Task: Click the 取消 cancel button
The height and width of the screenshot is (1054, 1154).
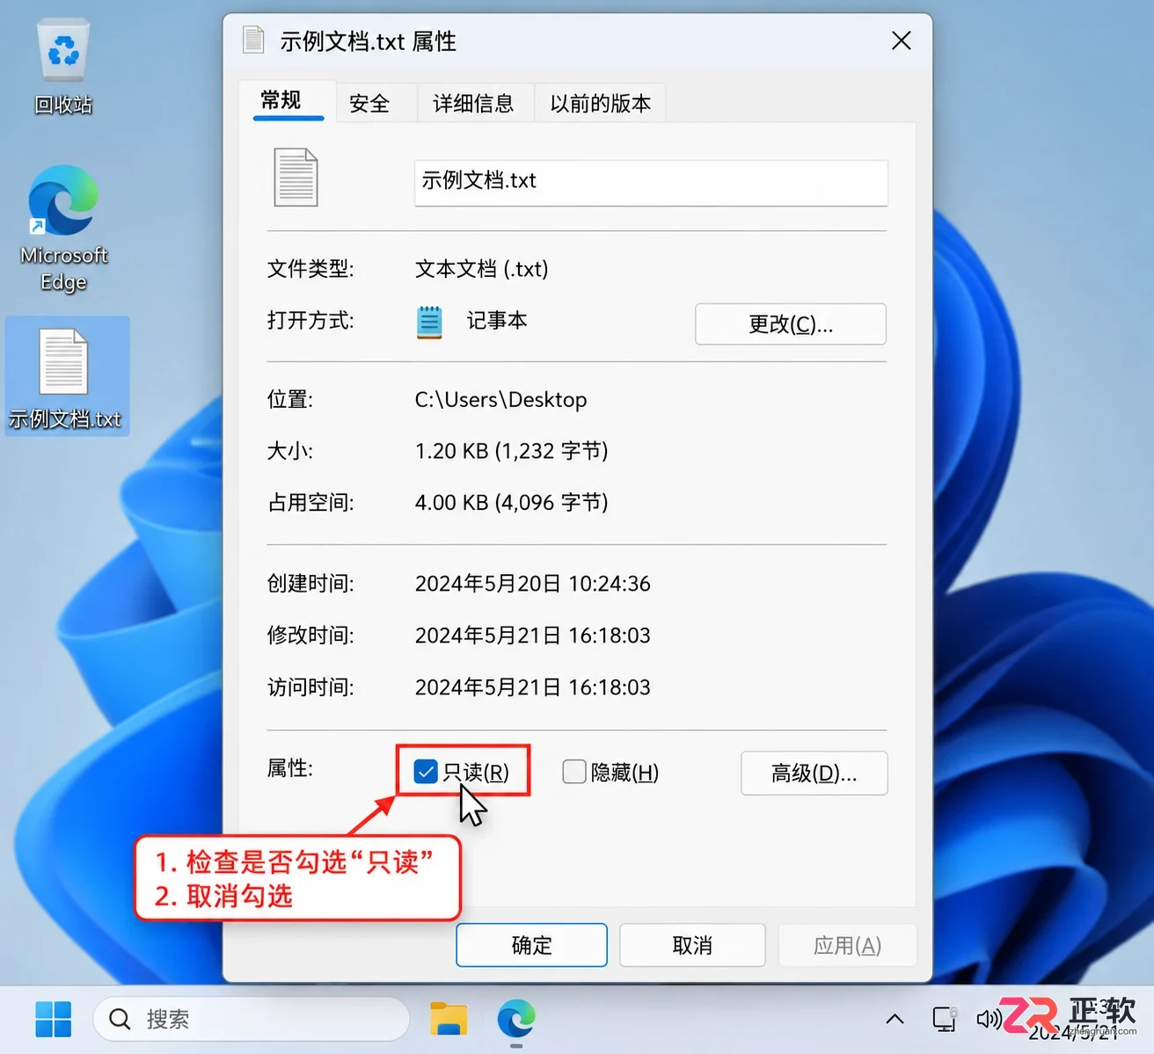Action: pyautogui.click(x=692, y=945)
